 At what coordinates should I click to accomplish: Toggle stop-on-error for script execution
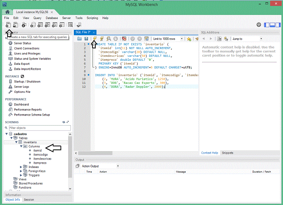click(124, 39)
